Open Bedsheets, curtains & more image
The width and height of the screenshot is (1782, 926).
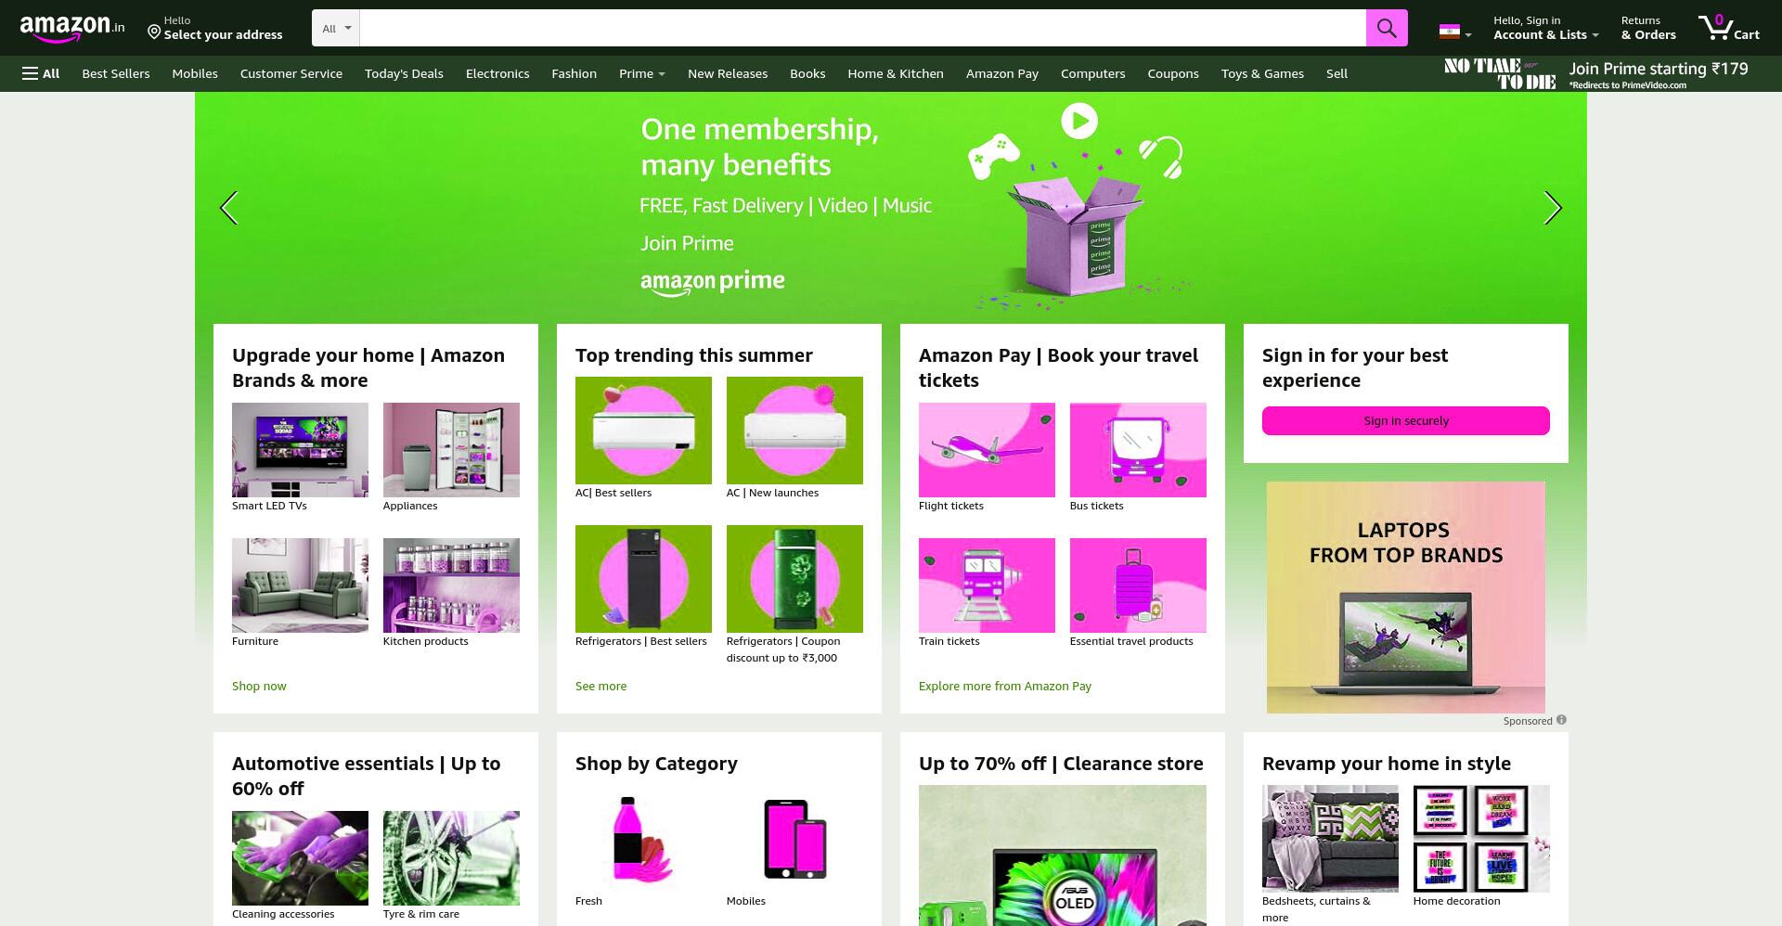pos(1330,839)
